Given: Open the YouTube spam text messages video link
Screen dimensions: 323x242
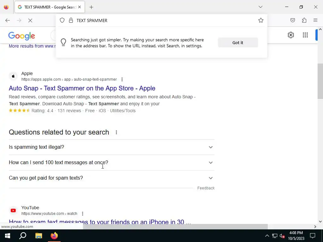Looking at the screenshot, I should pos(100,222).
